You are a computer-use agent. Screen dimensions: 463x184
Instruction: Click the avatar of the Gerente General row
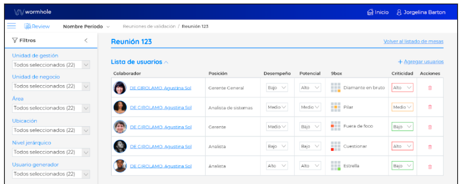point(120,88)
